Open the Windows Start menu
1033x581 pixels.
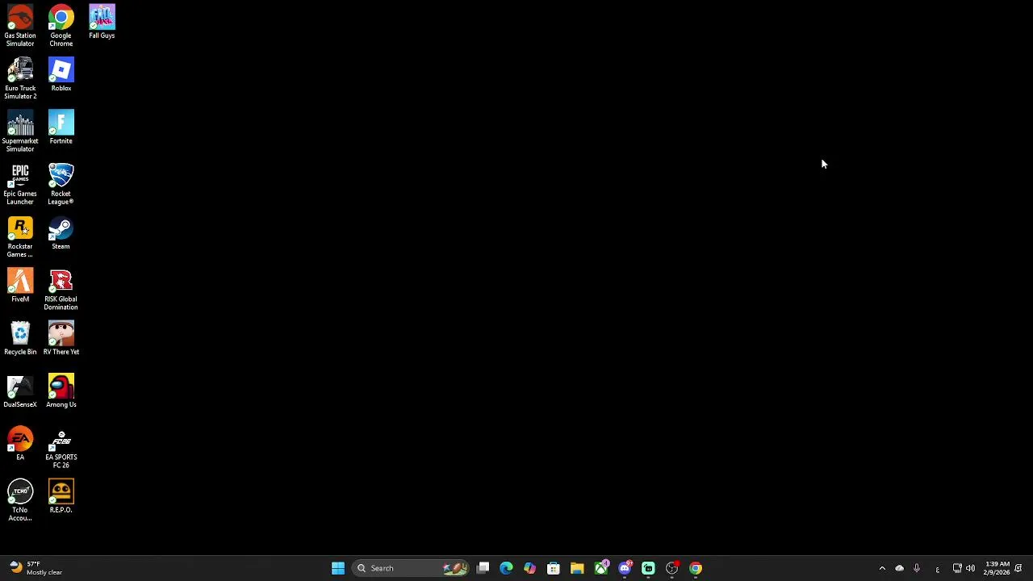(338, 568)
